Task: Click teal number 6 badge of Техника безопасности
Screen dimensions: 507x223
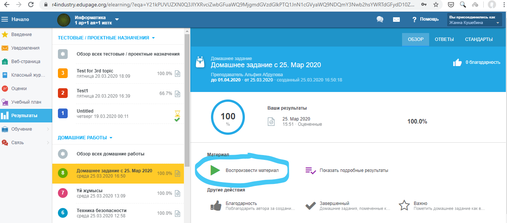Action: point(63,213)
